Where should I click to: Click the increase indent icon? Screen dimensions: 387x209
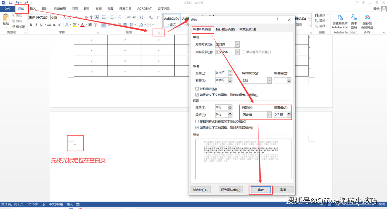pos(134,17)
